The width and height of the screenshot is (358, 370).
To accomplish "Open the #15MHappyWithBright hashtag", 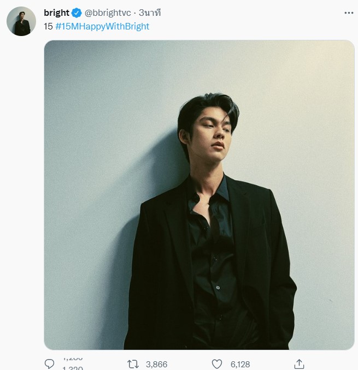I will click(102, 26).
